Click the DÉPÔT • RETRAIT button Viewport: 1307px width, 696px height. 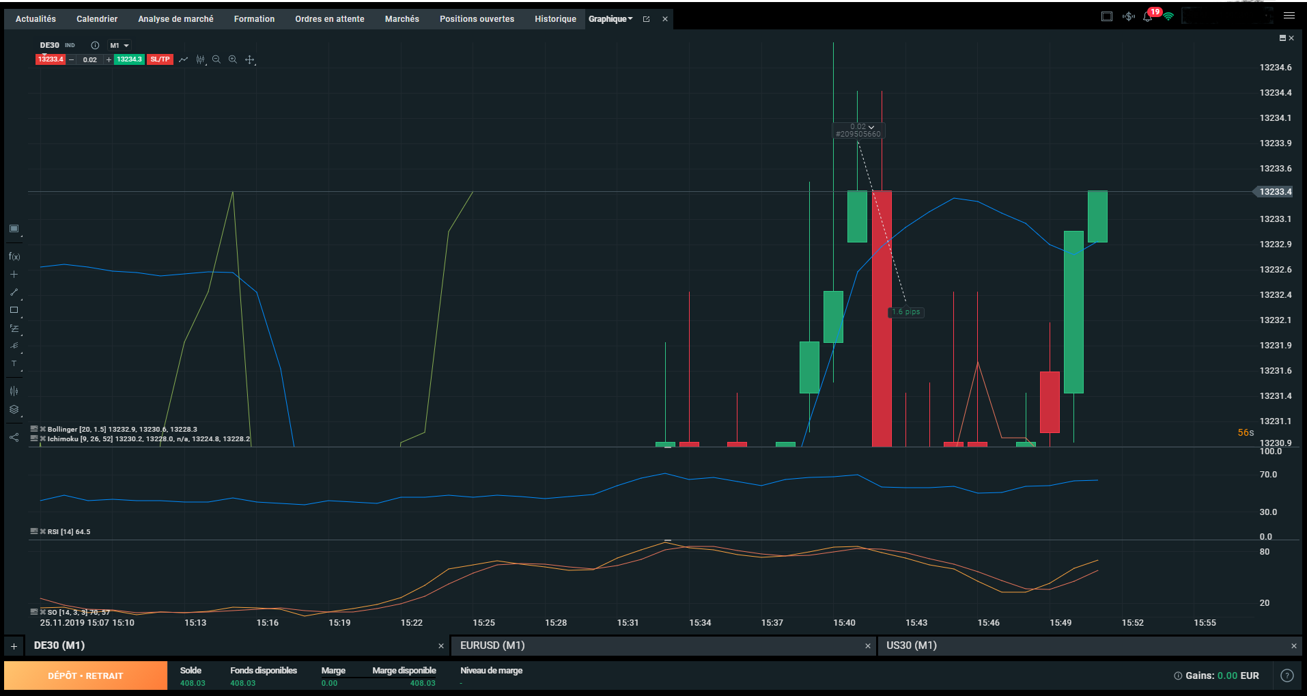85,676
